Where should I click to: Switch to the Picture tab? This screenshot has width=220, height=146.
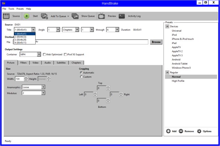point(11,63)
